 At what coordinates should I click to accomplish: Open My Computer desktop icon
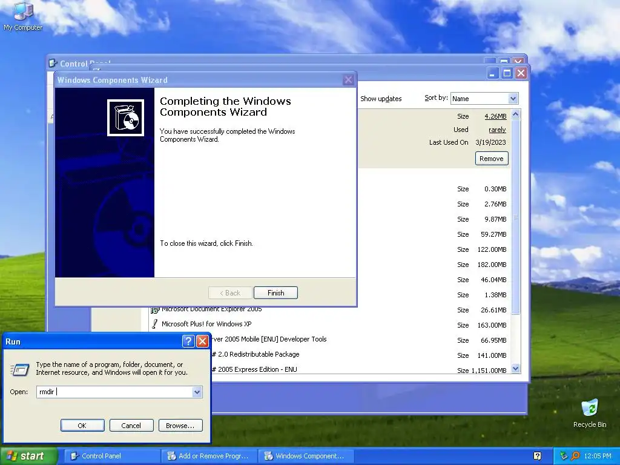tap(23, 16)
